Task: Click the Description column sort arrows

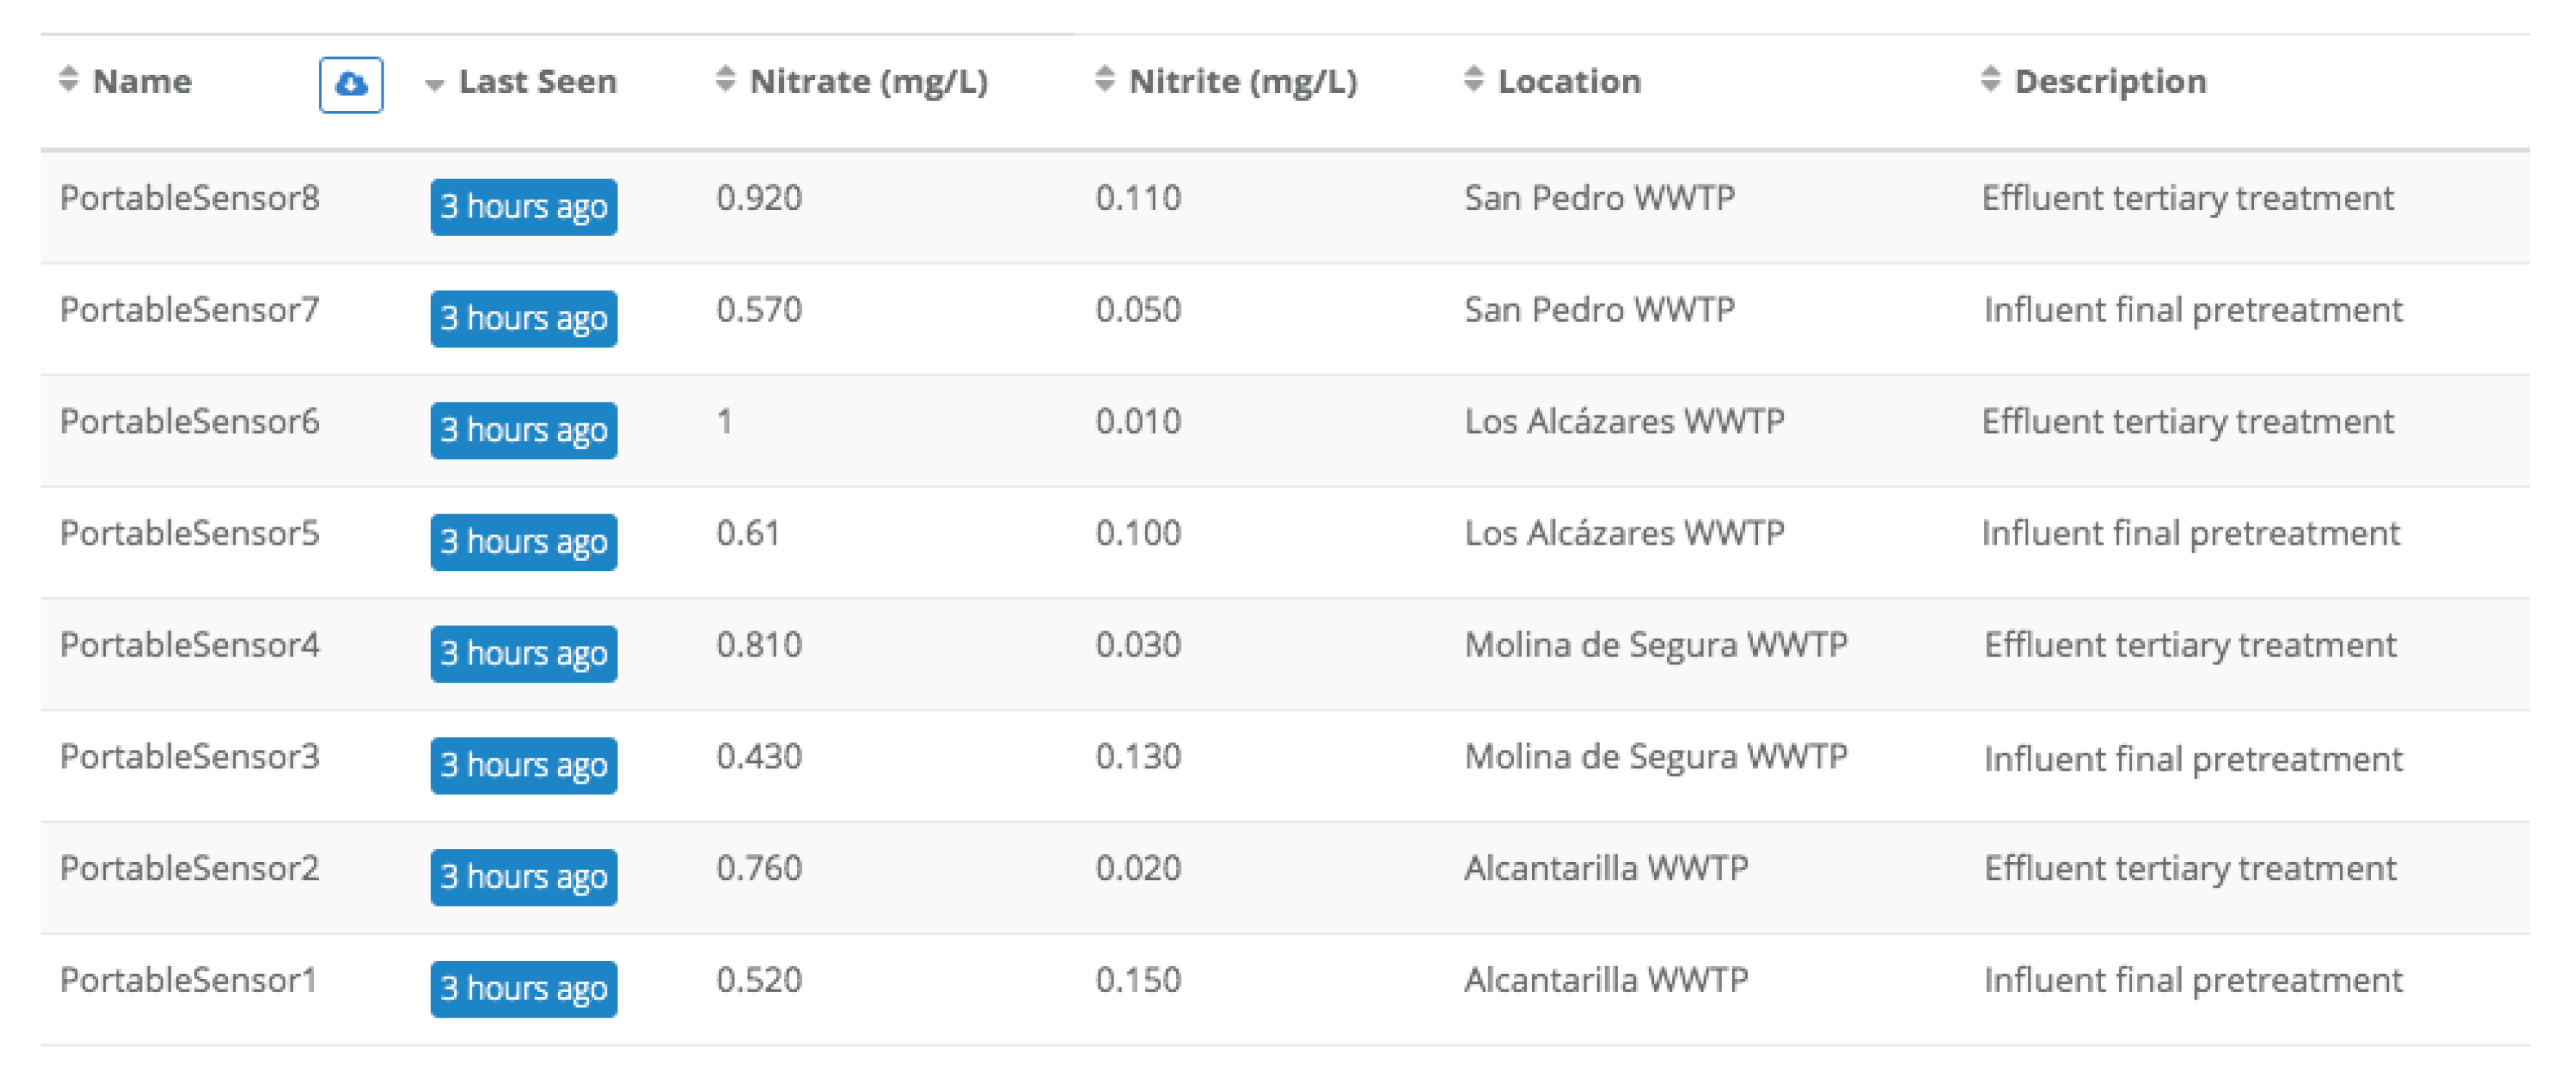Action: pos(1990,79)
